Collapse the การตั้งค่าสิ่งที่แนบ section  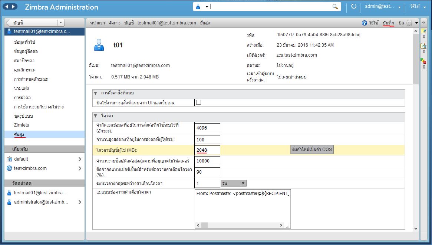click(x=96, y=93)
